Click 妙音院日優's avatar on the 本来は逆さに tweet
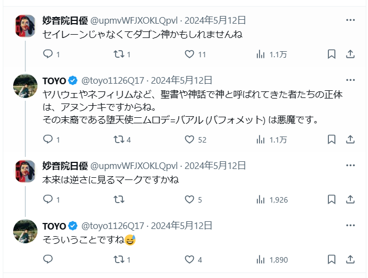Screen dimensions: 368x278 click(25, 172)
